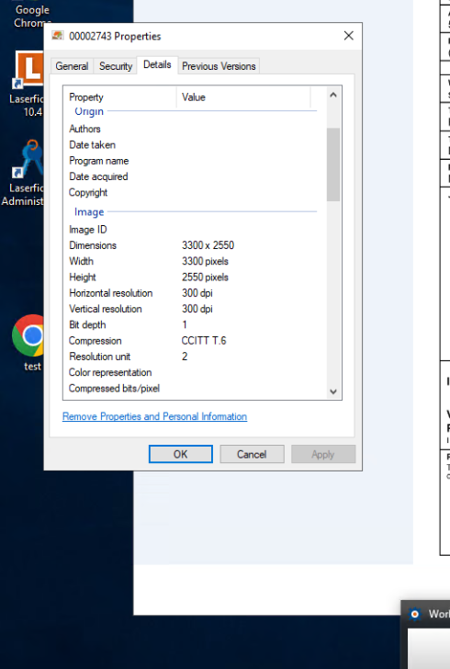Open the Previous Versions tab

219,66
